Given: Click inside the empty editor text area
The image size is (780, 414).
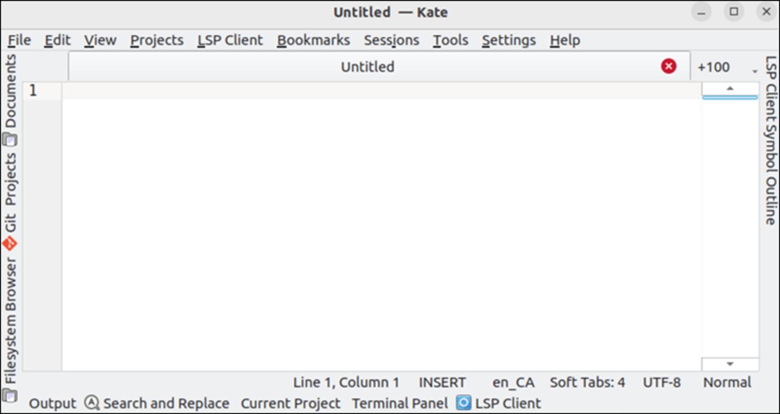Looking at the screenshot, I should (381, 235).
